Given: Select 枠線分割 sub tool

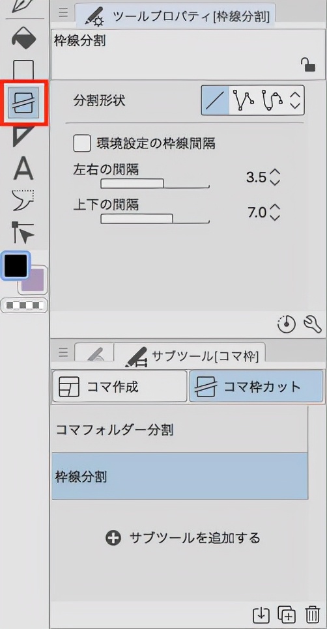Looking at the screenshot, I should (x=180, y=476).
